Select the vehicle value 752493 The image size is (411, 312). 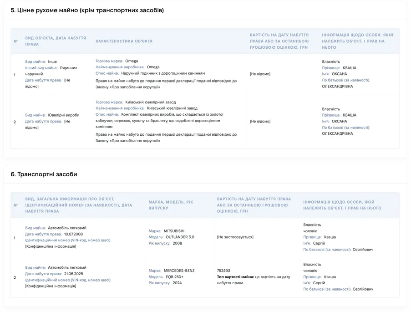223,271
